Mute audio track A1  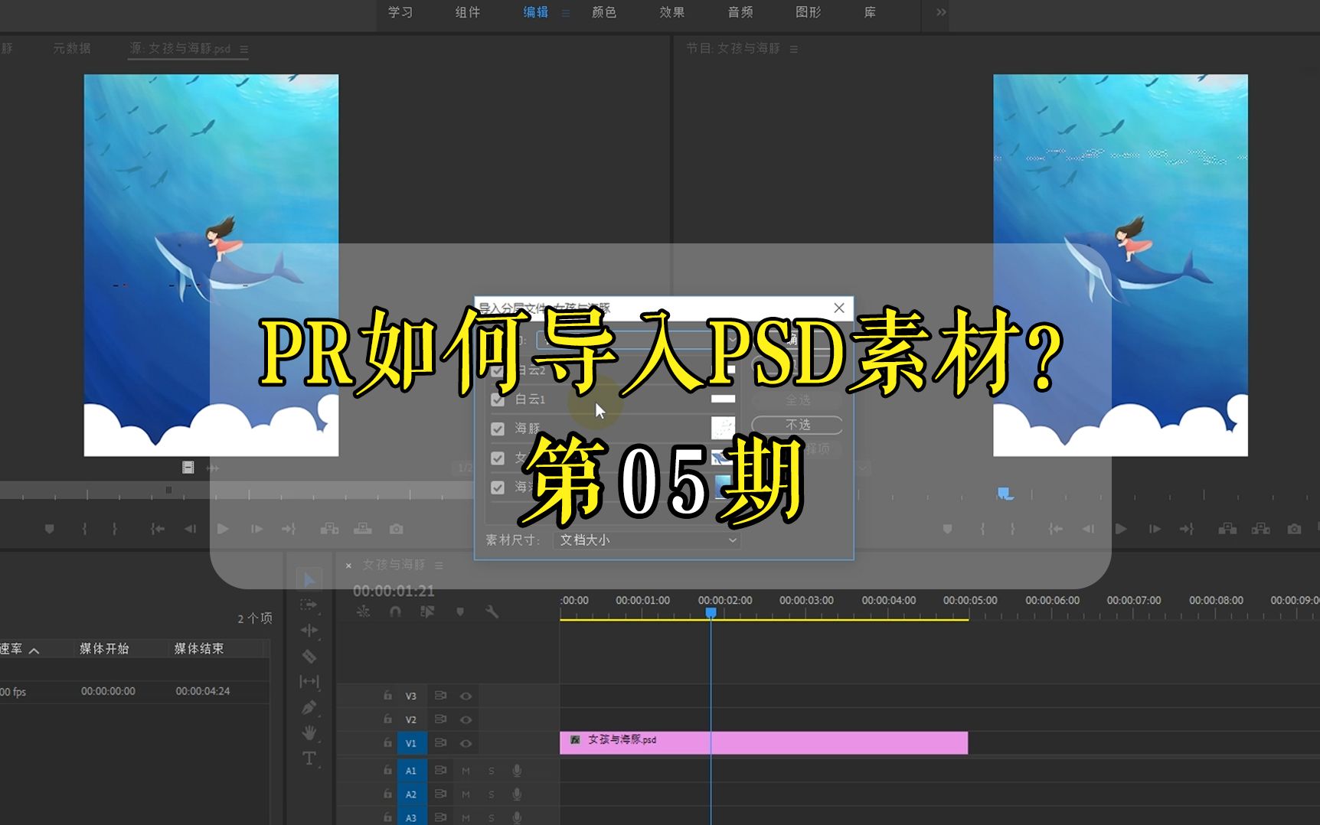[x=466, y=771]
